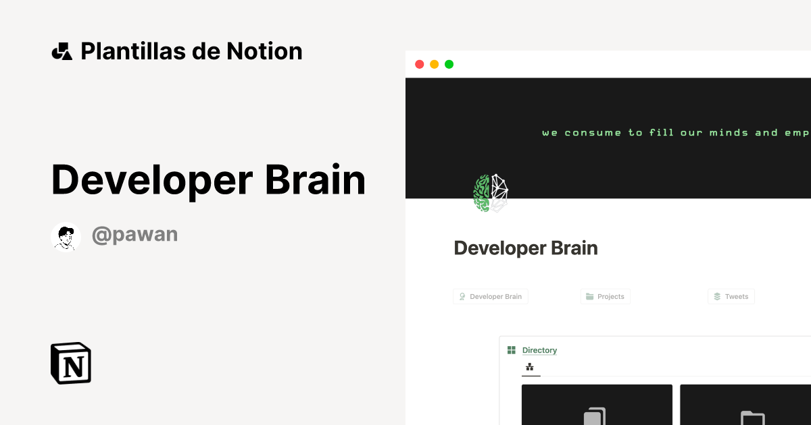The width and height of the screenshot is (811, 425).
Task: Click the green grid icon next to Directory
Action: pyautogui.click(x=512, y=349)
